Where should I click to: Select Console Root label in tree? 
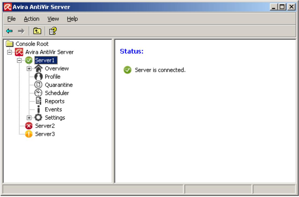(32, 44)
